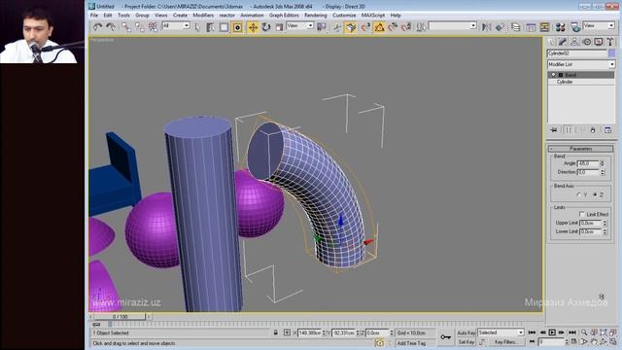The width and height of the screenshot is (622, 350).
Task: Click the Align tool icon
Action: (500, 27)
